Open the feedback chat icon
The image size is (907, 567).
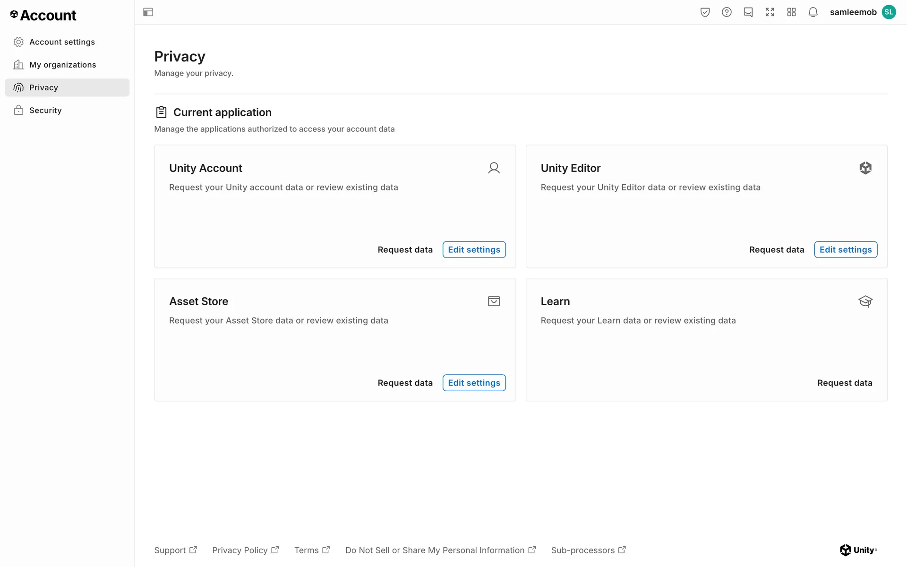(748, 12)
